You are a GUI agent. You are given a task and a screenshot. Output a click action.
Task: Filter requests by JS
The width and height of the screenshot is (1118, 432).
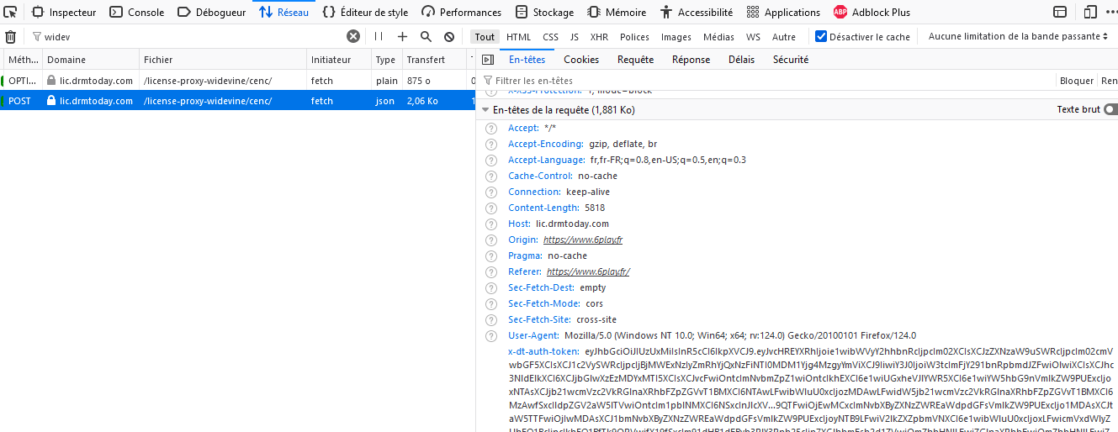(x=575, y=37)
